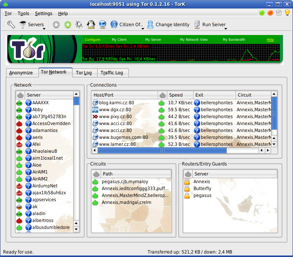
Task: Click the light bulb hint icon
Action: tap(287, 13)
